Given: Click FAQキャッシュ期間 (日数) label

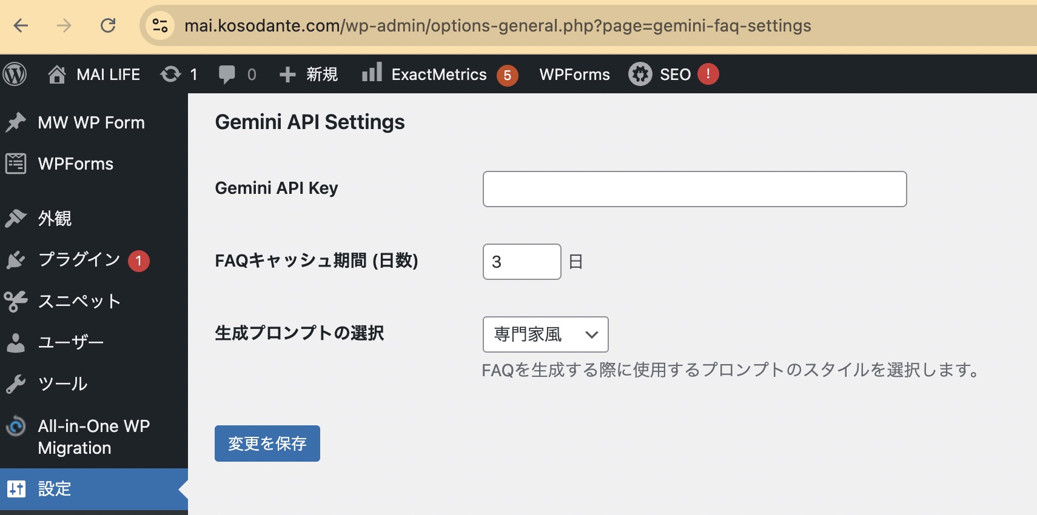Looking at the screenshot, I should pyautogui.click(x=317, y=261).
